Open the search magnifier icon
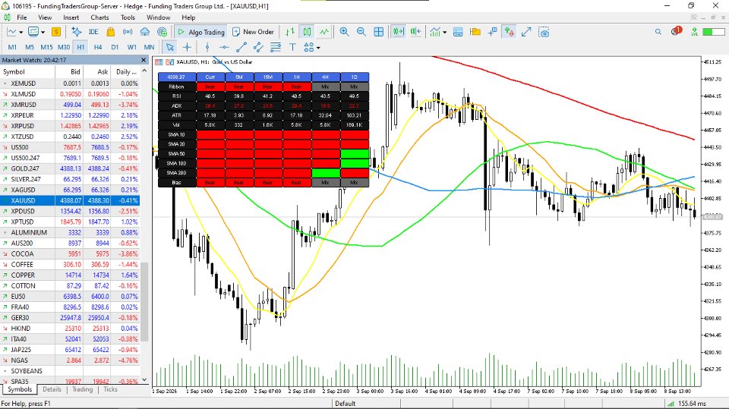The image size is (729, 409). (658, 32)
